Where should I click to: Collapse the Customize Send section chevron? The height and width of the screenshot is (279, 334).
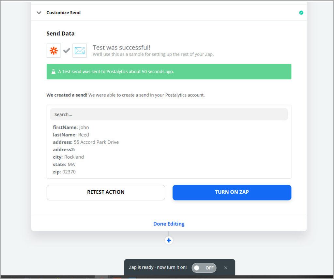tap(39, 13)
